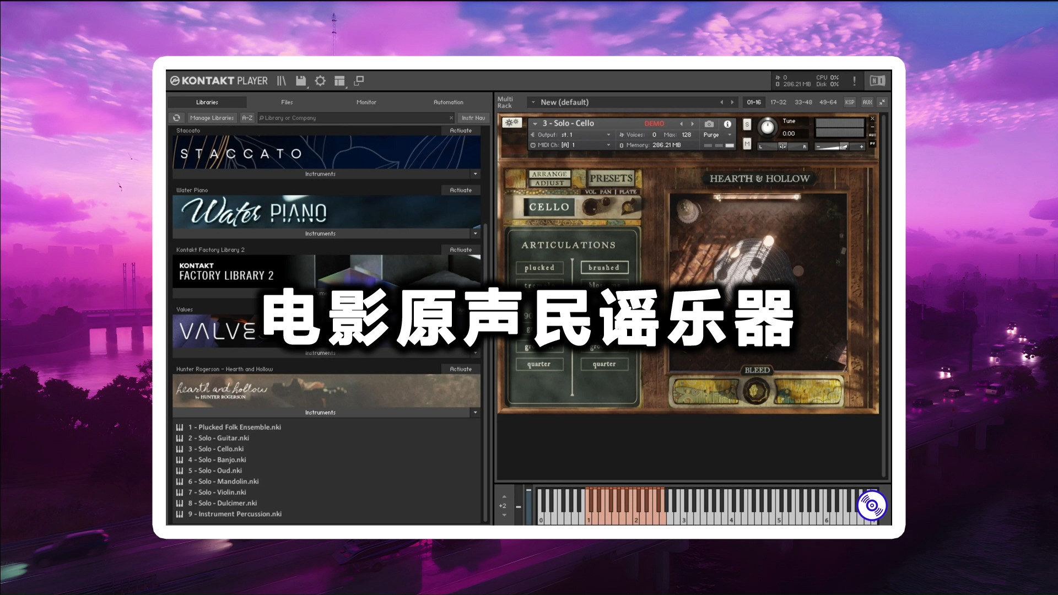
Task: Toggle instrument AUX button
Action: [872, 135]
